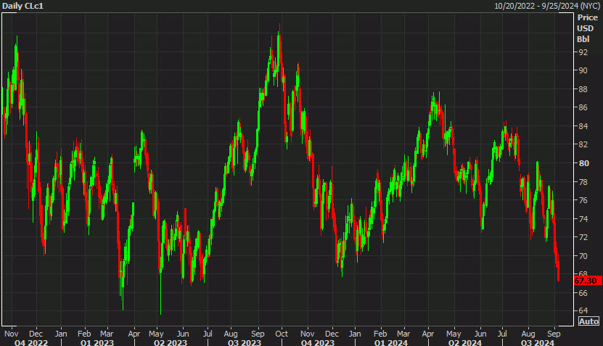Select the 67.30 last price tag
Image resolution: width=603 pixels, height=346 pixels.
(588, 281)
